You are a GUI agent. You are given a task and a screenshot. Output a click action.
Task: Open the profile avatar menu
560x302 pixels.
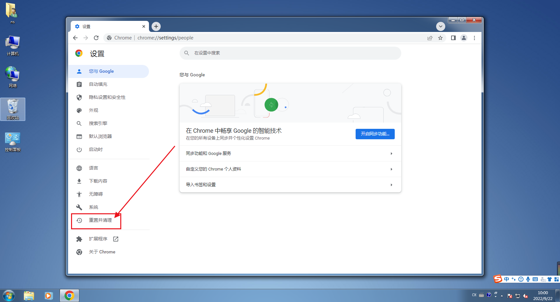[x=464, y=38]
